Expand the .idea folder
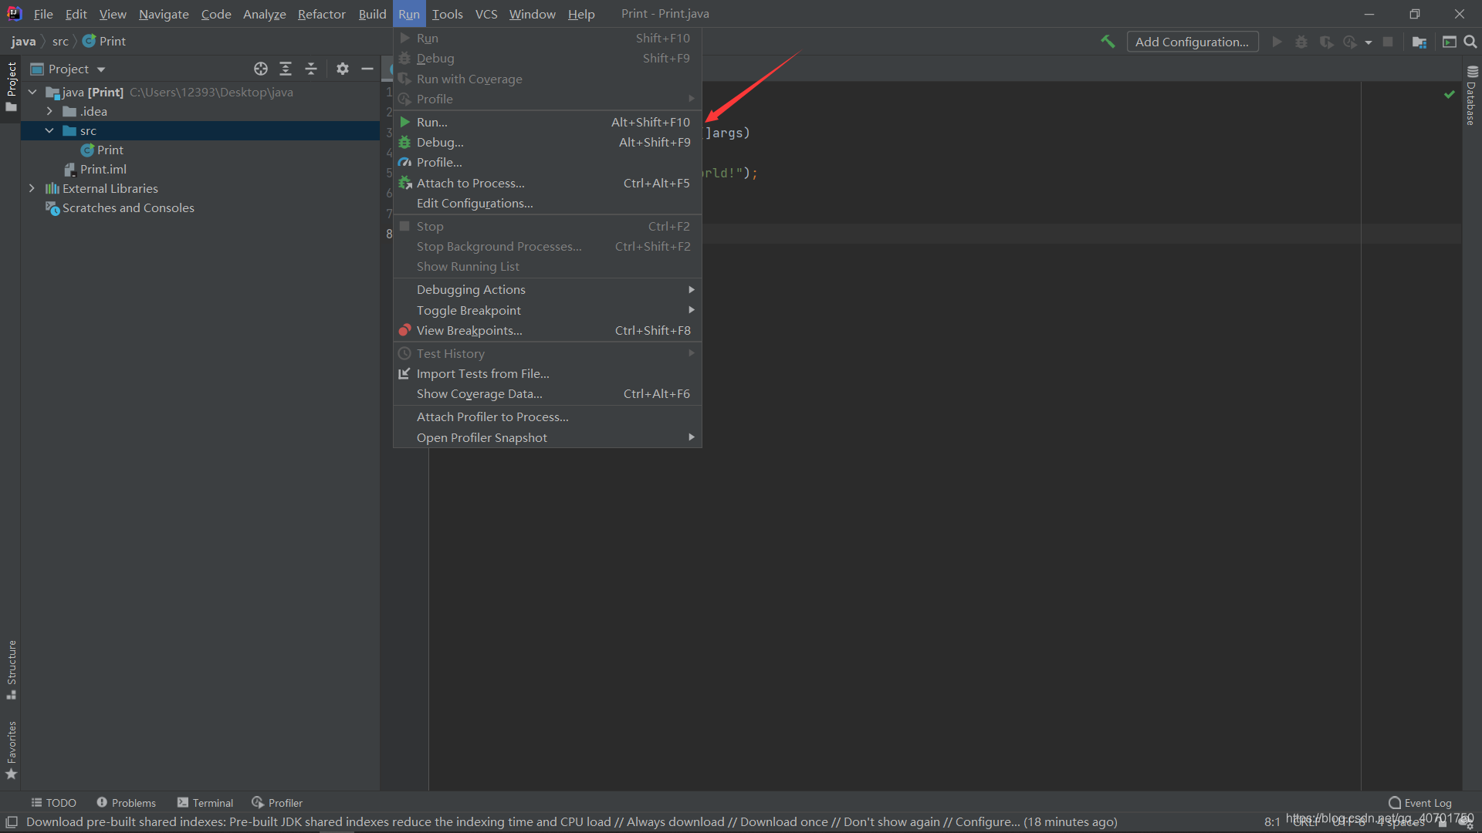1482x833 pixels. [x=49, y=111]
